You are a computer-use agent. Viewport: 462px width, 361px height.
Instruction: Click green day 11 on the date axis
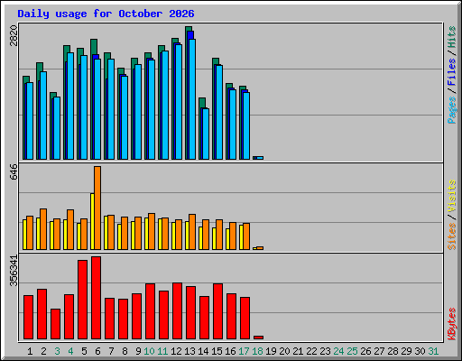point(162,351)
